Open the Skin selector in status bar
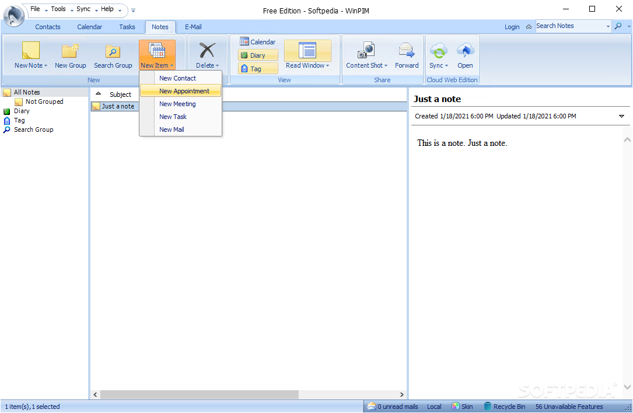Viewport: 633px width, 413px height. [x=462, y=406]
